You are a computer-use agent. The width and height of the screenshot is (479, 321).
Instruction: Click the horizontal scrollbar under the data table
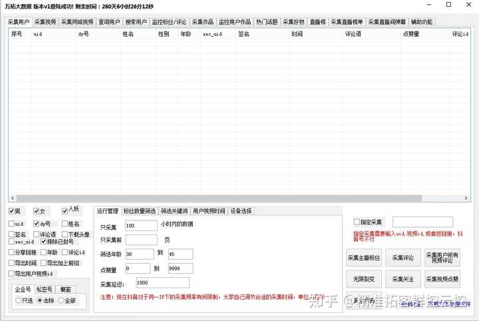pos(219,198)
